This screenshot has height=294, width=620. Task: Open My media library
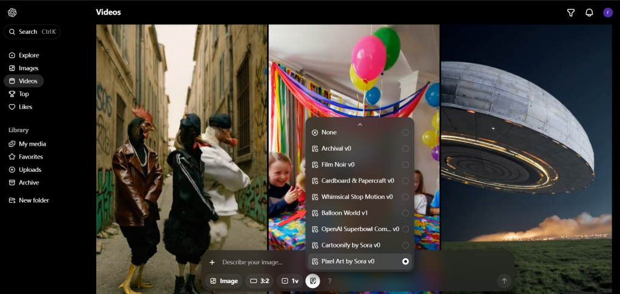click(27, 144)
